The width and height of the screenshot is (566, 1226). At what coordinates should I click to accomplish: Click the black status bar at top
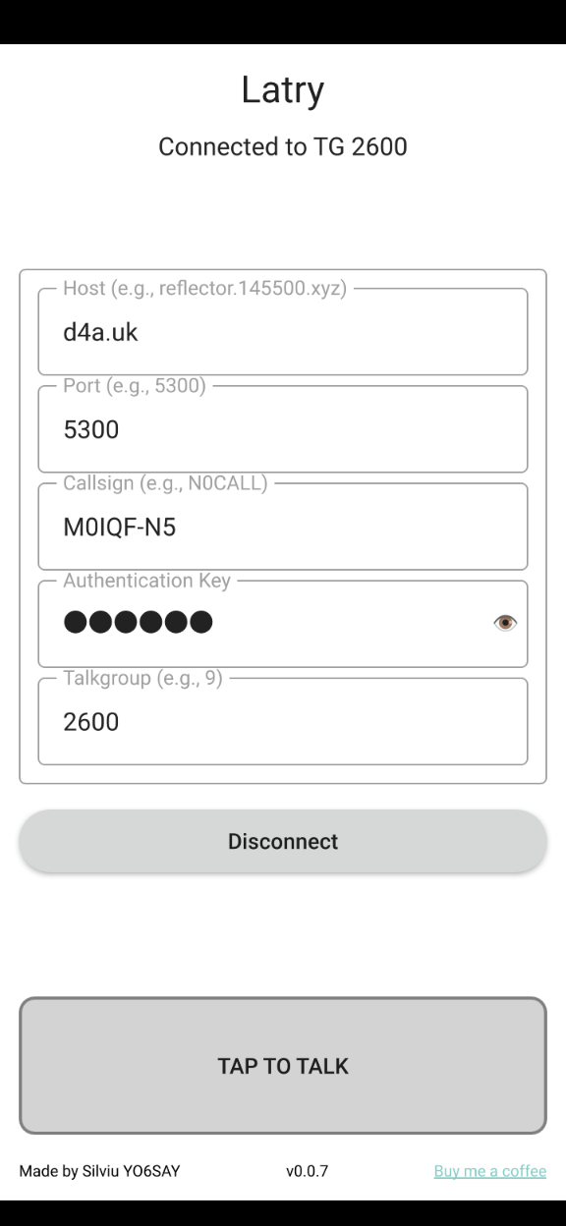point(283,22)
